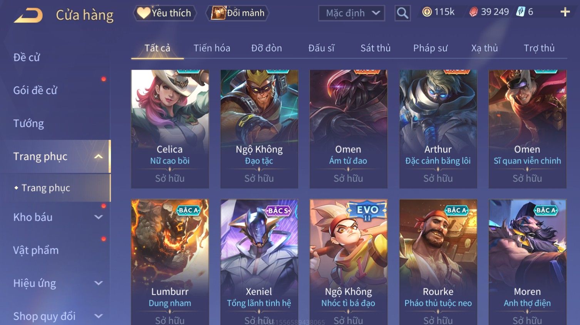Open the search magnifier icon
This screenshot has height=325, width=580.
pos(402,13)
